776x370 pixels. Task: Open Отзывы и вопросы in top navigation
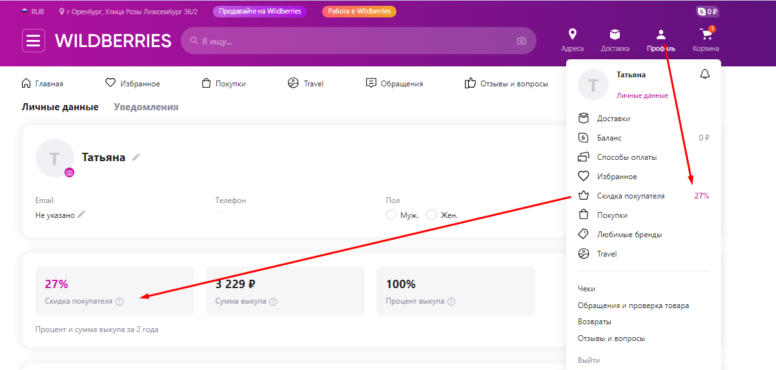pos(506,83)
